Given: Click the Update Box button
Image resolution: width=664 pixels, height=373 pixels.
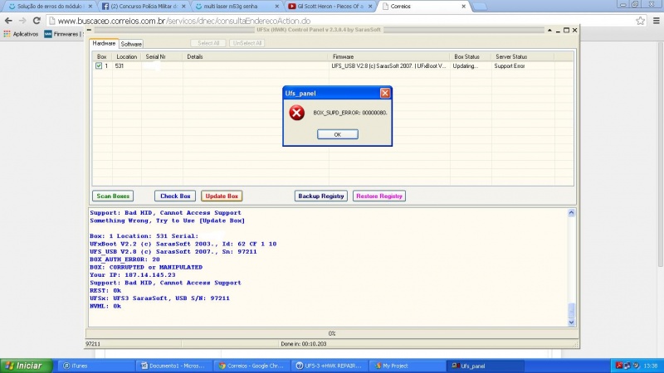Looking at the screenshot, I should 222,196.
